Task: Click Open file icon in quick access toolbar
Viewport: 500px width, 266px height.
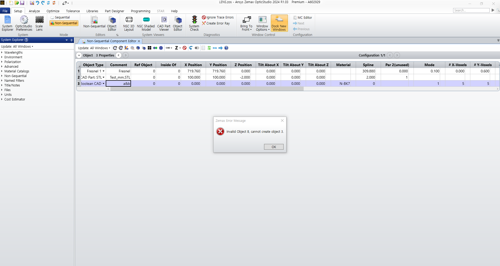Action: click(16, 3)
